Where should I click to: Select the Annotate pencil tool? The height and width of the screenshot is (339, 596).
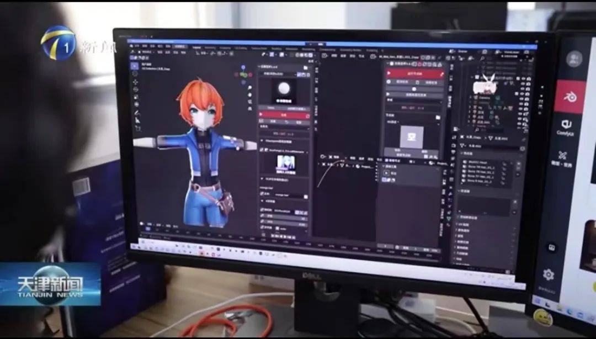click(137, 113)
